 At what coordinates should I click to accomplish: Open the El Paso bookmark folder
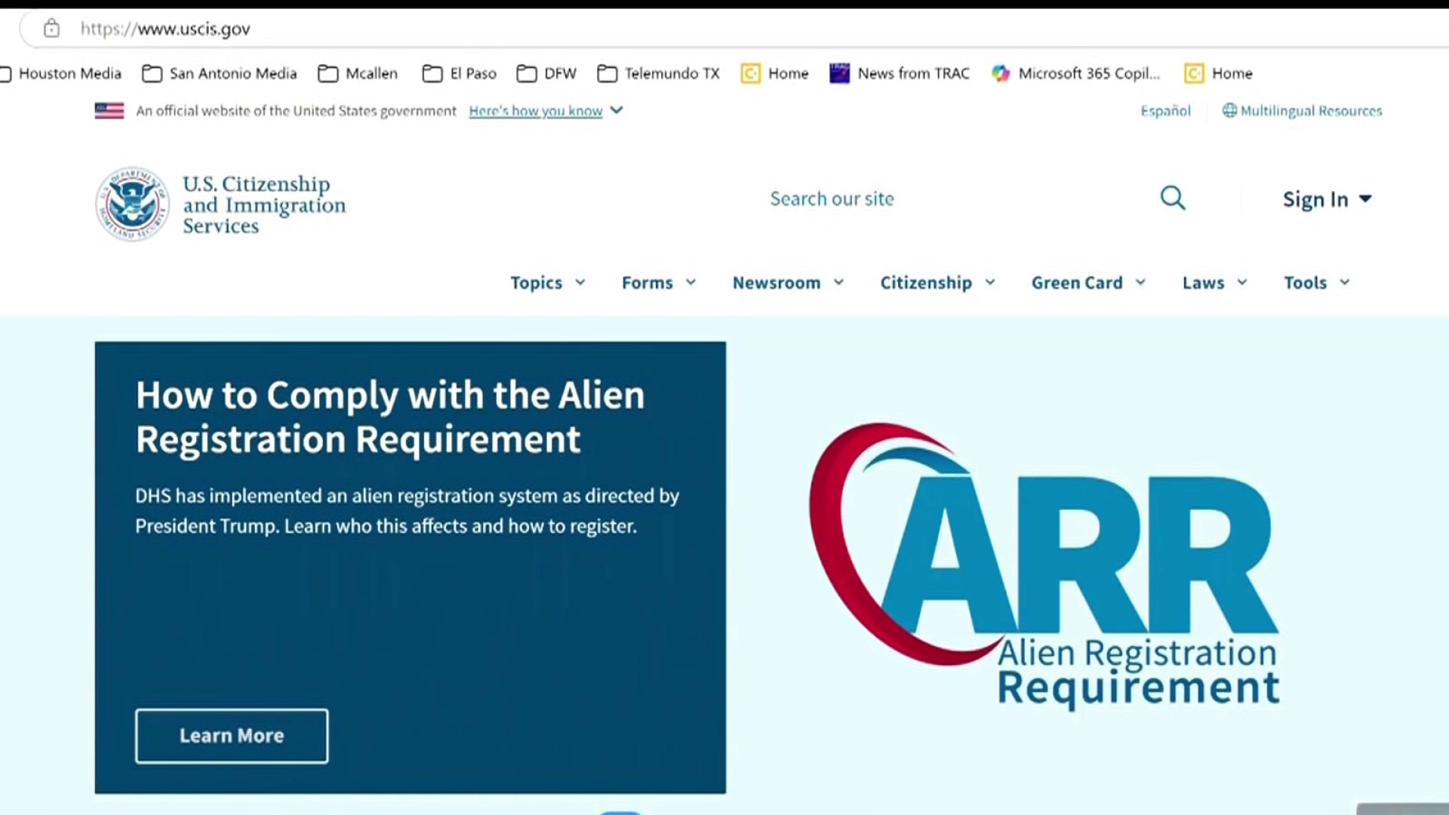459,73
